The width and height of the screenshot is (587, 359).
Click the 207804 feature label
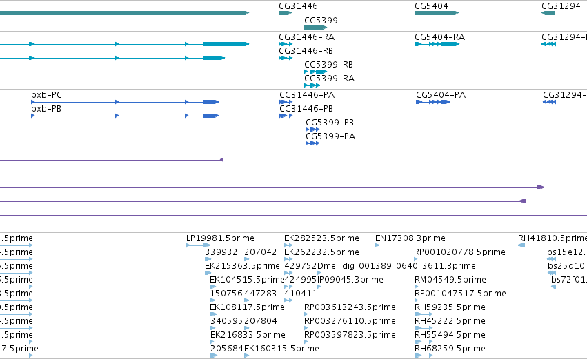(261, 321)
